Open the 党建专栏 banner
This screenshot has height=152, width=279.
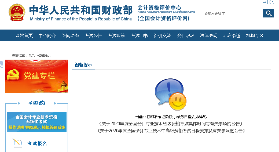point(37,76)
